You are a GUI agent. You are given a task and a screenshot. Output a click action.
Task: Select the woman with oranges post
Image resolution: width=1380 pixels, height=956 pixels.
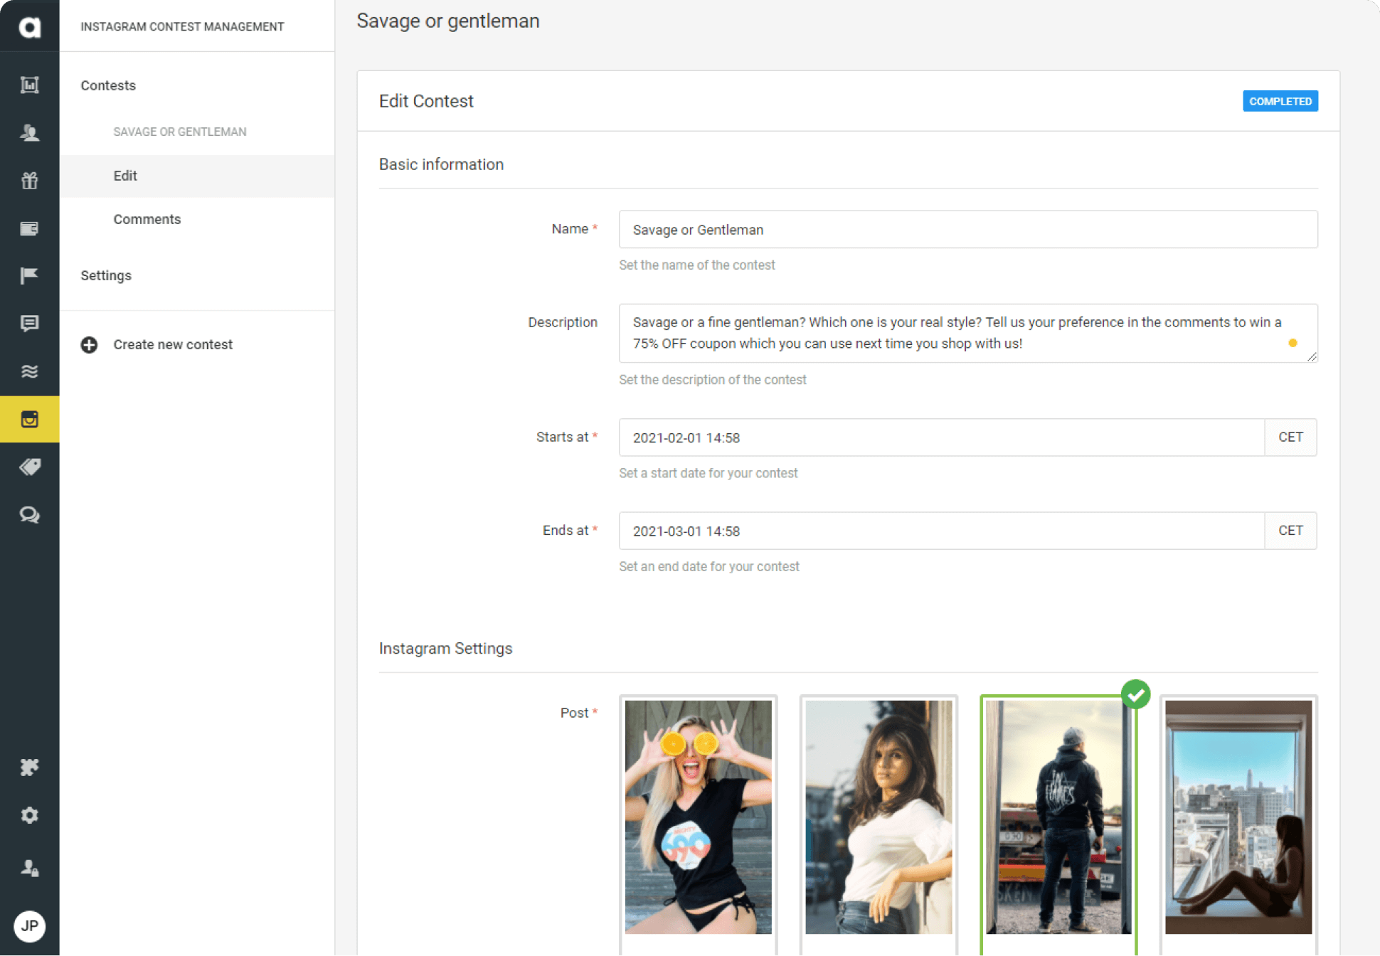pos(698,817)
